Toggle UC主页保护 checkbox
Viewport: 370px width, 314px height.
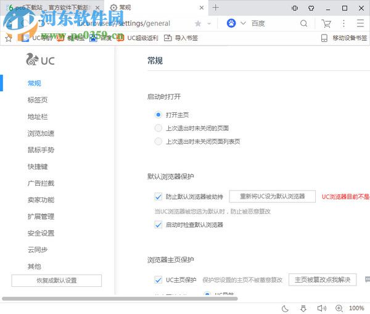(x=158, y=280)
